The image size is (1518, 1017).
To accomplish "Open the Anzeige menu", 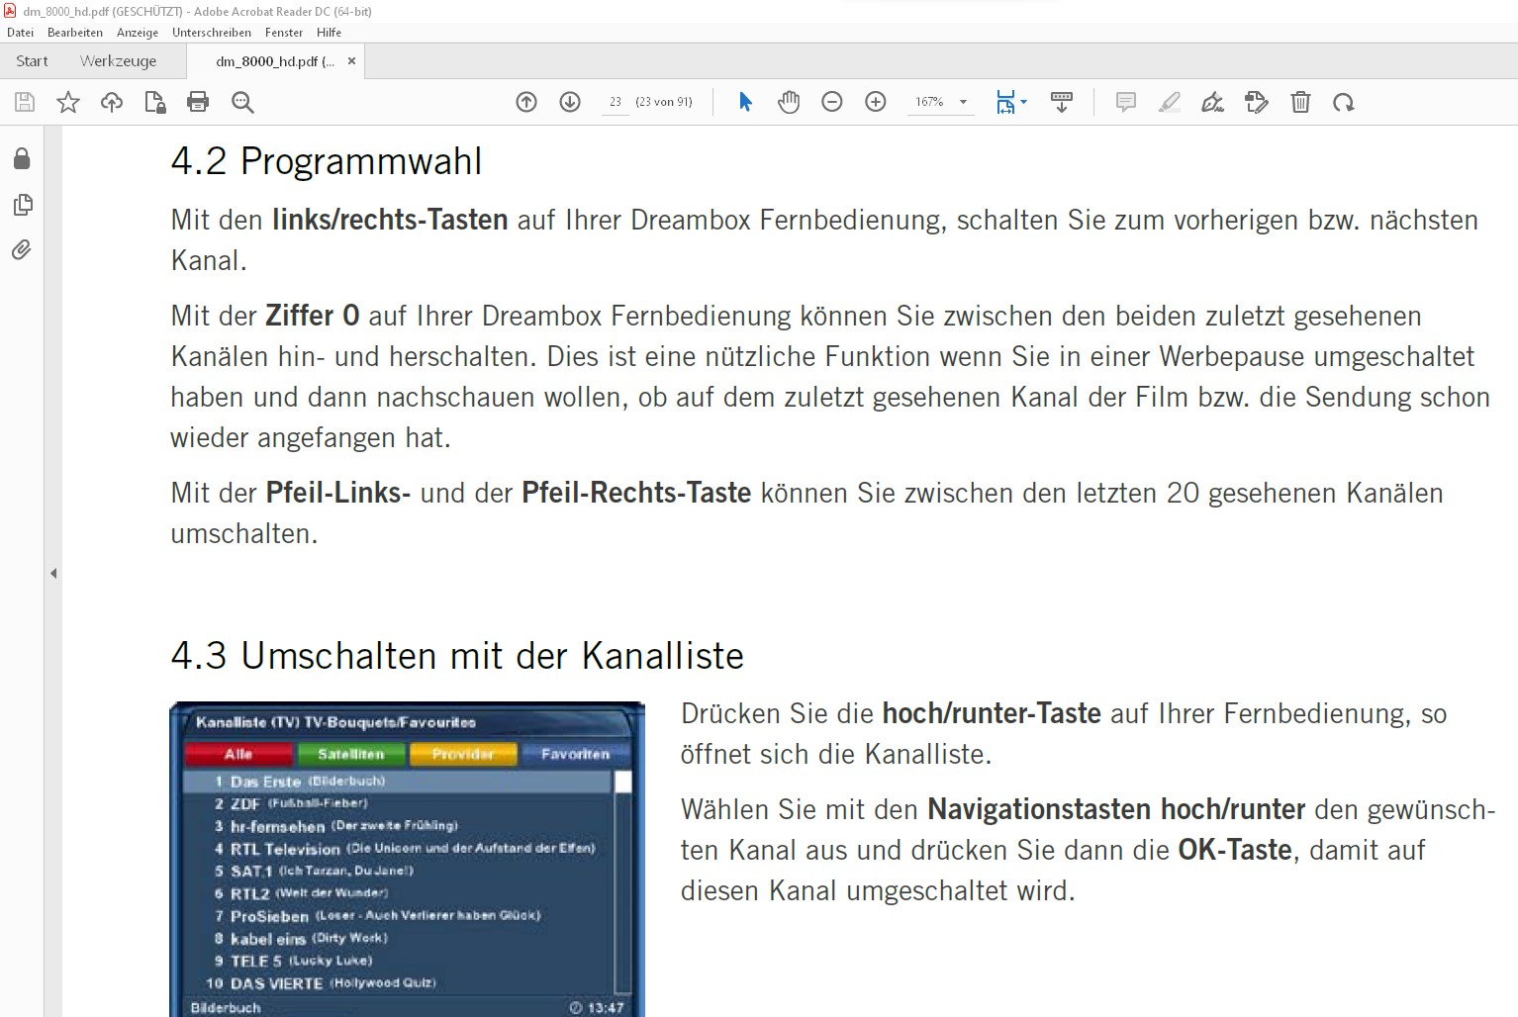I will click(138, 33).
